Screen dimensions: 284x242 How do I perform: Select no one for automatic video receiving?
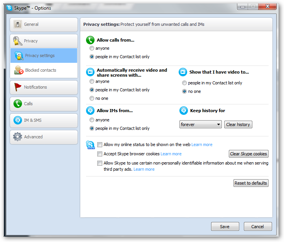pyautogui.click(x=92, y=98)
